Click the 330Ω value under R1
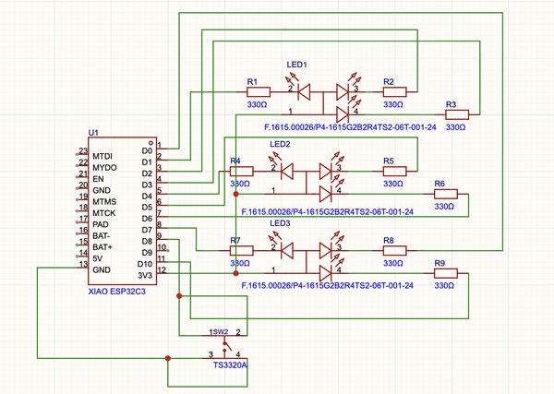This screenshot has height=394, width=554. tap(257, 105)
